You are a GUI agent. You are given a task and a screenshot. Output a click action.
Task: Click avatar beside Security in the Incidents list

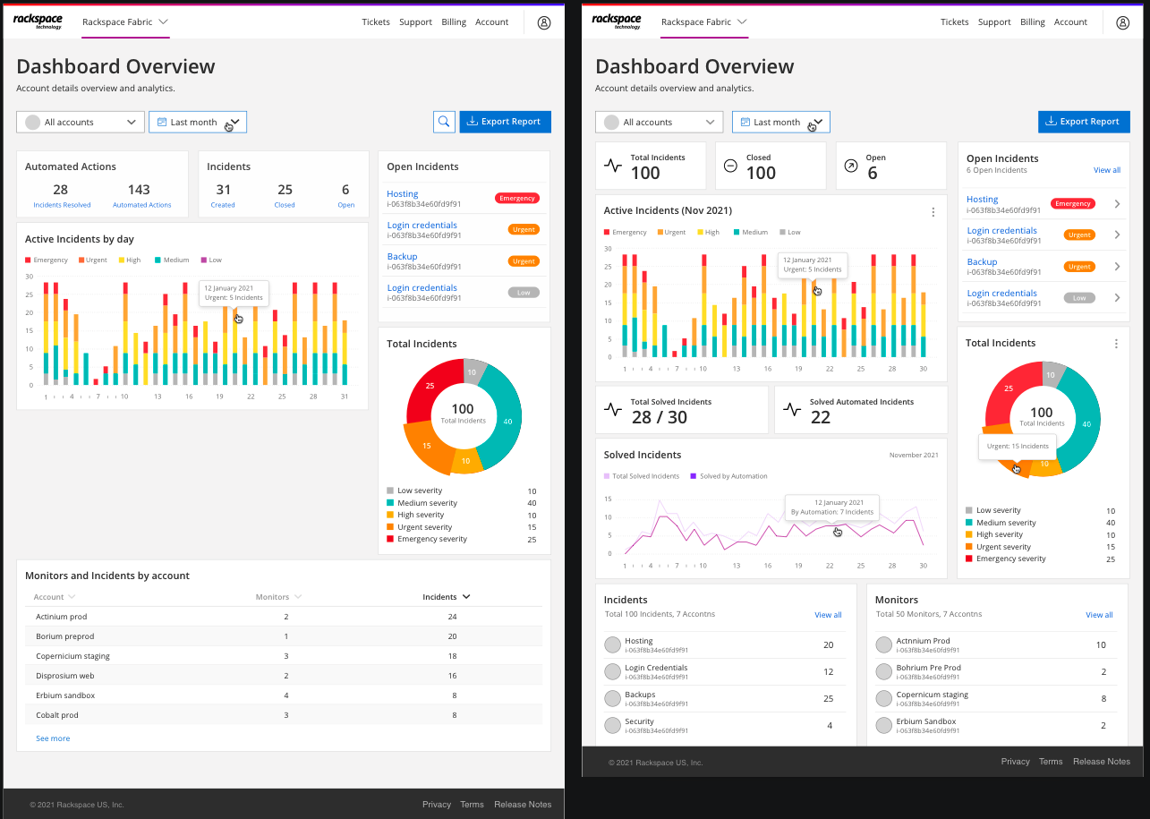[612, 725]
